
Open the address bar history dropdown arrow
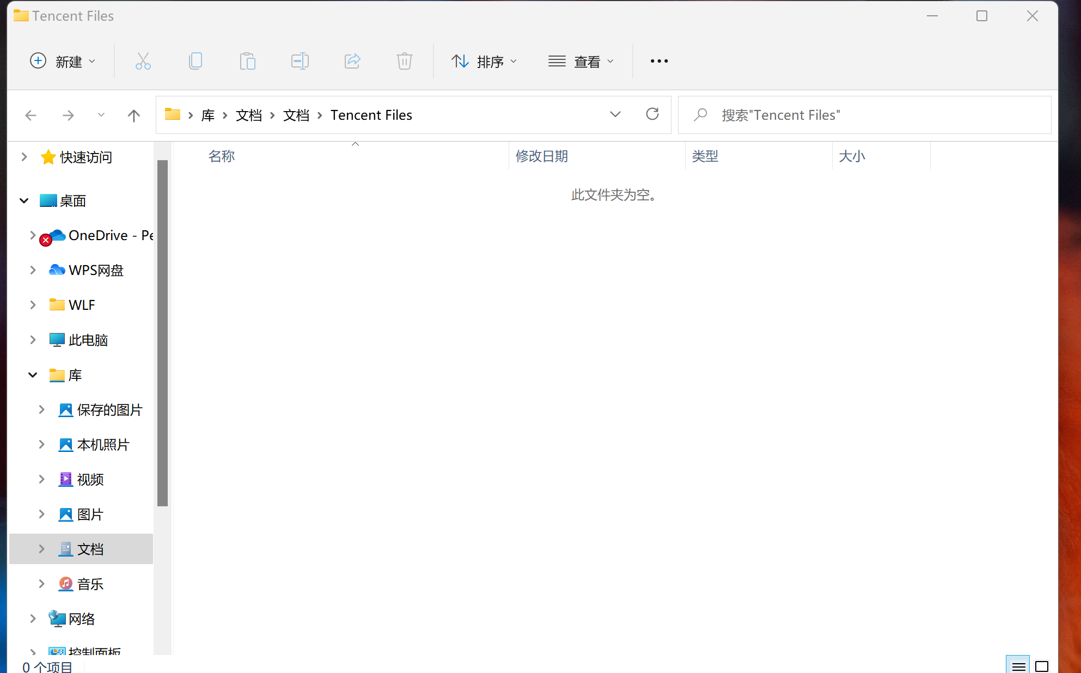(x=615, y=115)
